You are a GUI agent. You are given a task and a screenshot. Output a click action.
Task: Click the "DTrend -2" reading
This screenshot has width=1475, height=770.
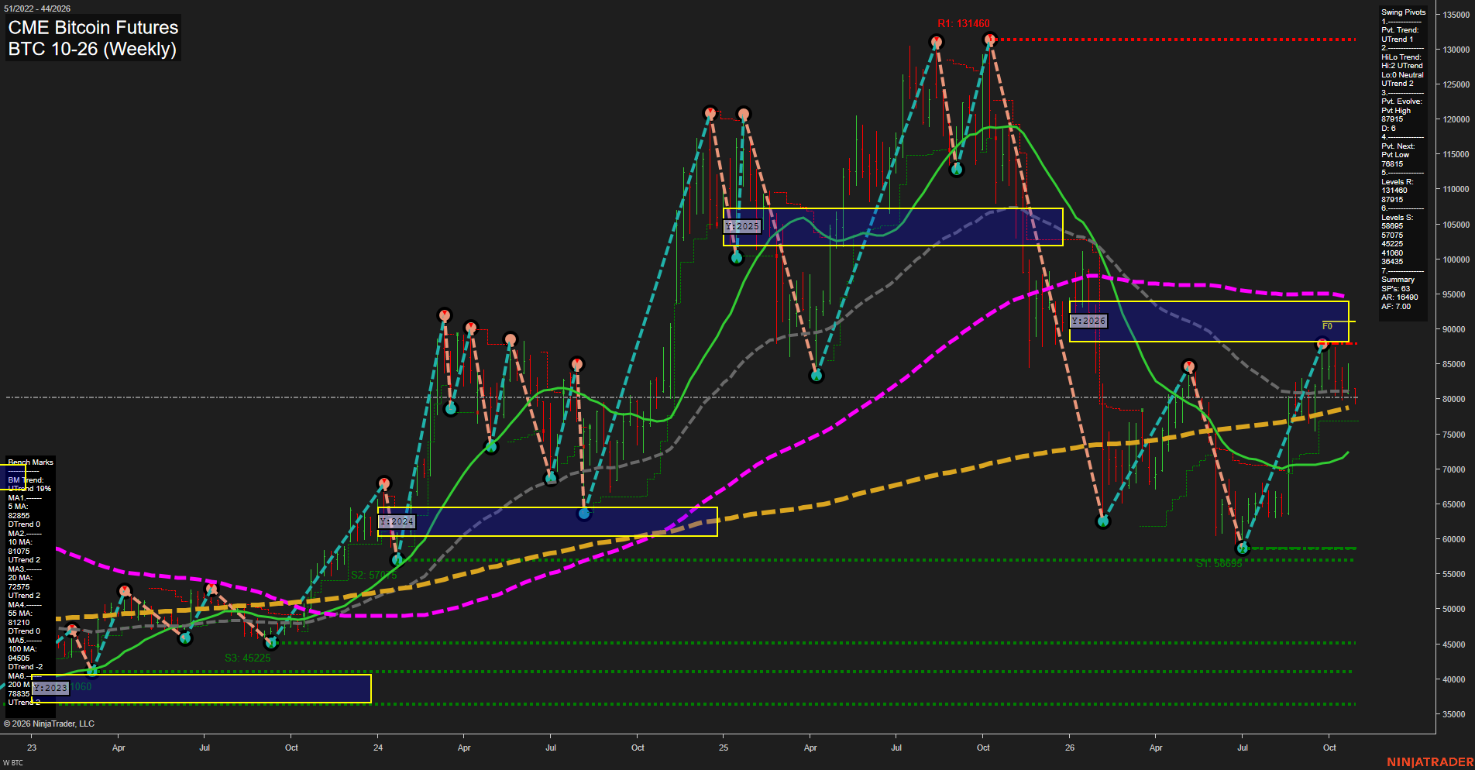(26, 667)
